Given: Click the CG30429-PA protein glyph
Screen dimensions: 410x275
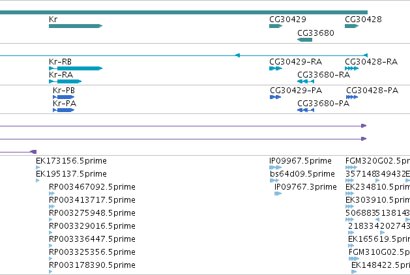Looking at the screenshot, I should click(275, 97).
